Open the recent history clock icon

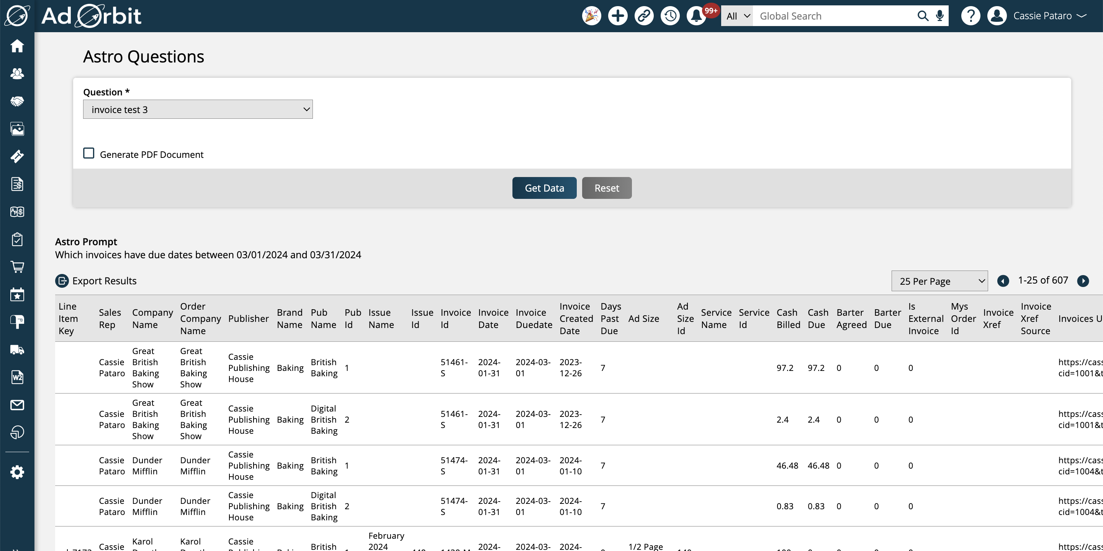coord(670,16)
